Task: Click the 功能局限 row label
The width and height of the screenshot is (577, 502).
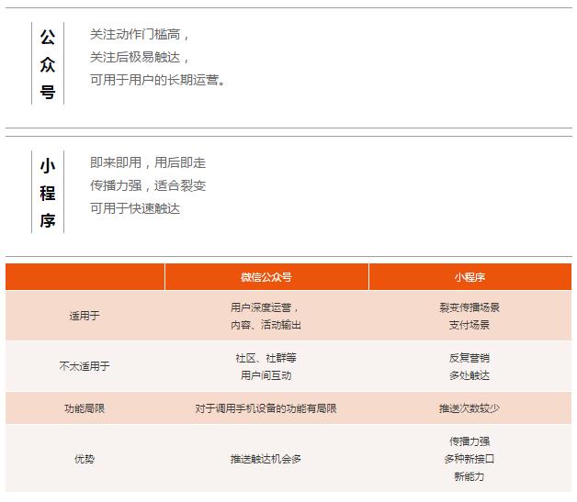Action: (x=85, y=408)
